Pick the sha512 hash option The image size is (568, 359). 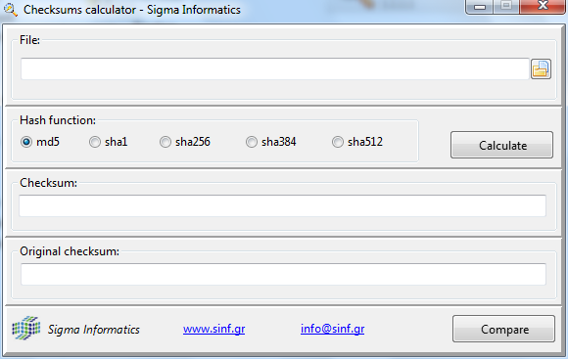[357, 142]
